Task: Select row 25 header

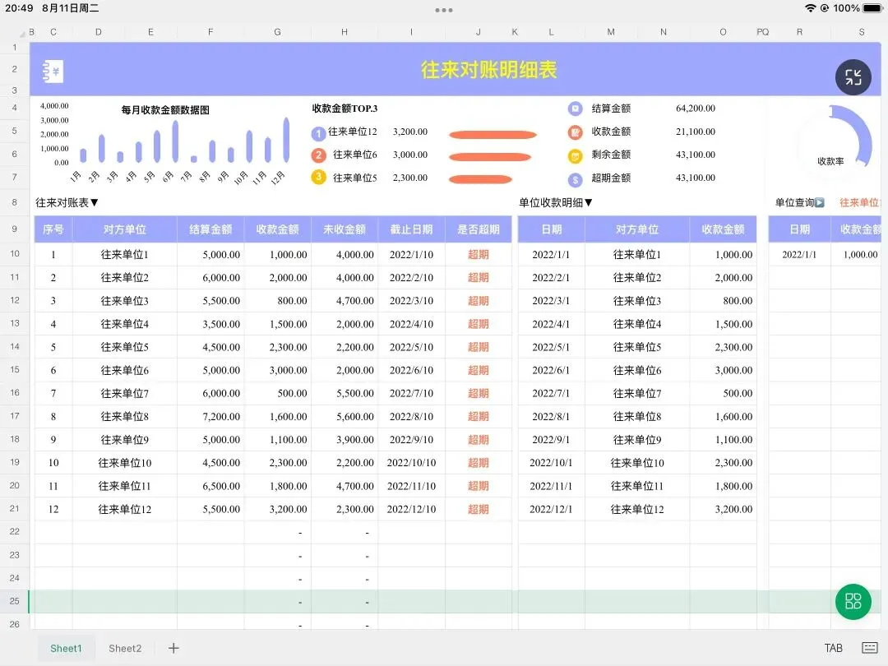Action: 15,601
